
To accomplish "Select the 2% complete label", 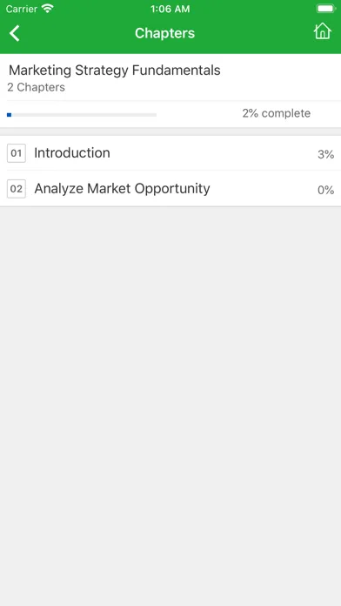I will (276, 113).
